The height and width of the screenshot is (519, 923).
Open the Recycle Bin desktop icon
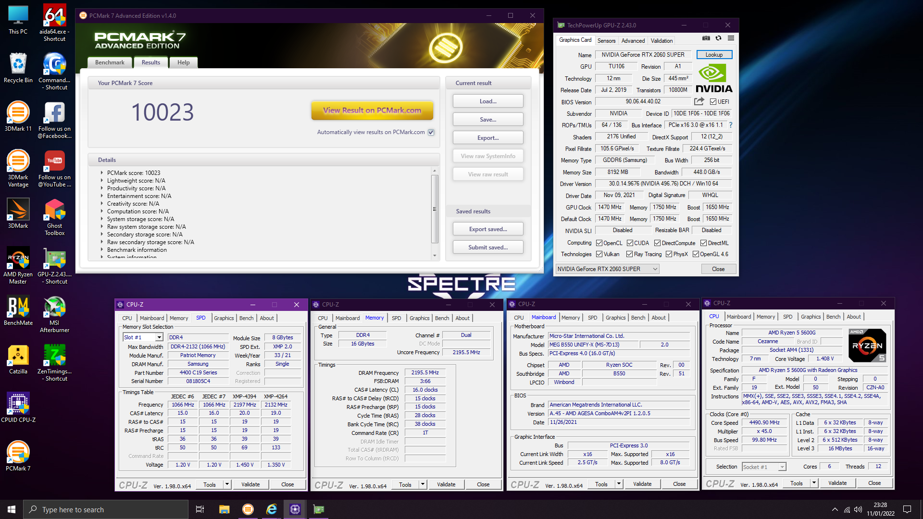(18, 68)
